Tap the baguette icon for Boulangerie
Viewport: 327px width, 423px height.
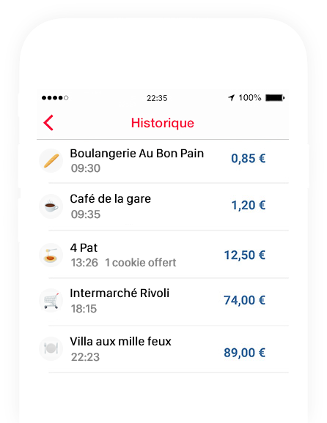click(x=51, y=160)
